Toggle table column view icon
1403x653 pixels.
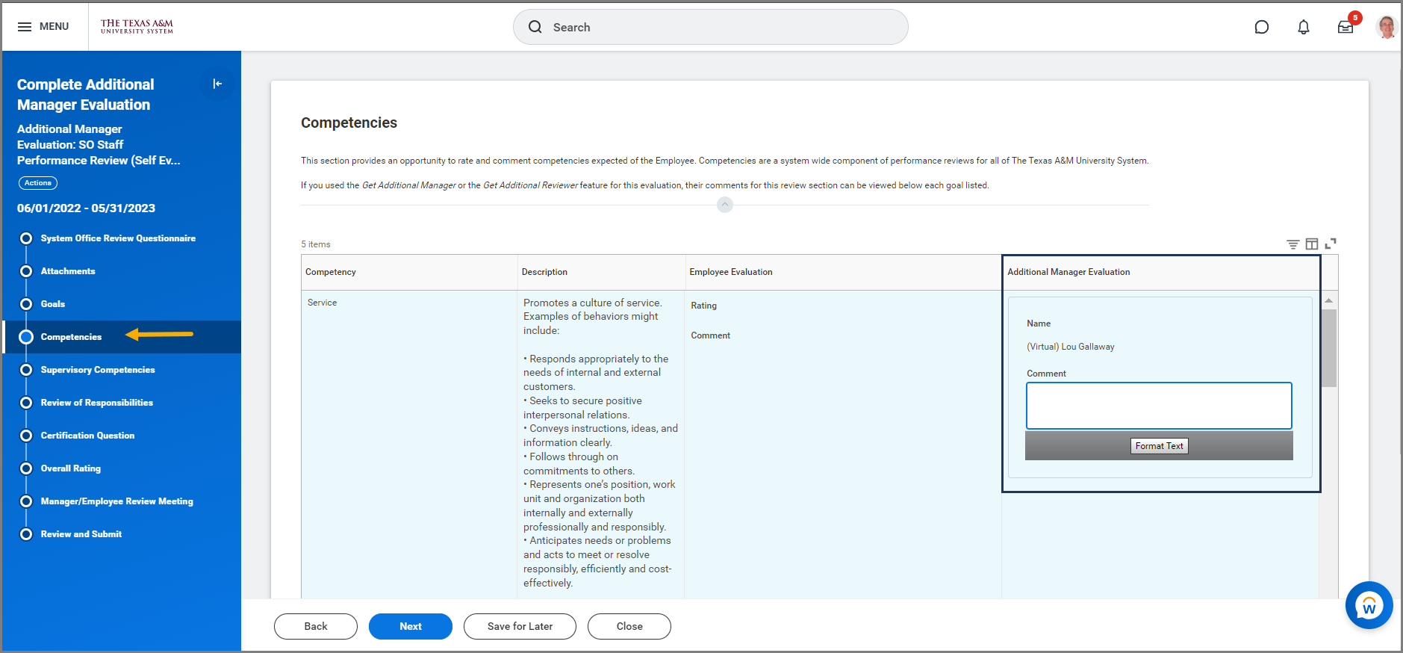(1311, 244)
